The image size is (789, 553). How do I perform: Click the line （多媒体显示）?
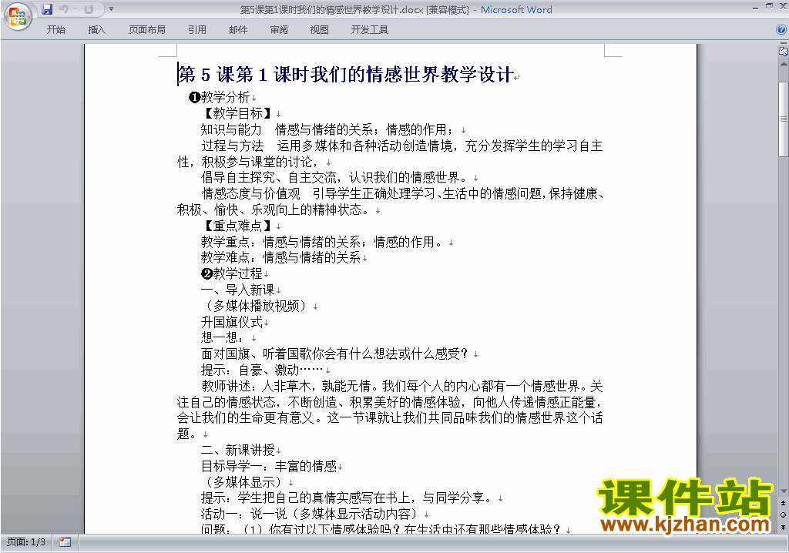243,482
